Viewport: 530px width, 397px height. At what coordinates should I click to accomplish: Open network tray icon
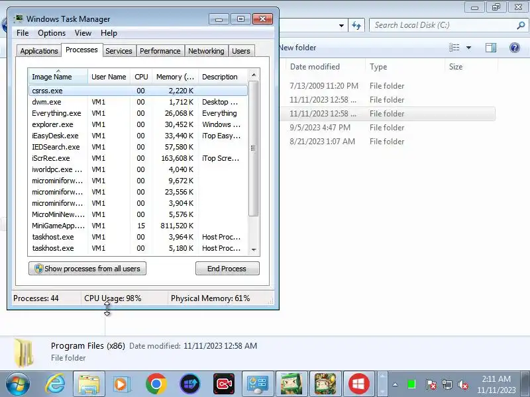coord(447,384)
